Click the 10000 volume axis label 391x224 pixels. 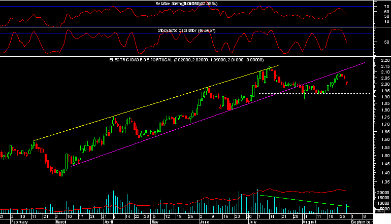click(x=383, y=203)
